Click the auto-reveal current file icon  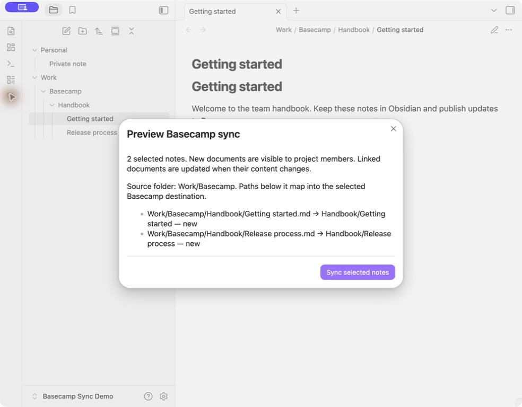115,31
